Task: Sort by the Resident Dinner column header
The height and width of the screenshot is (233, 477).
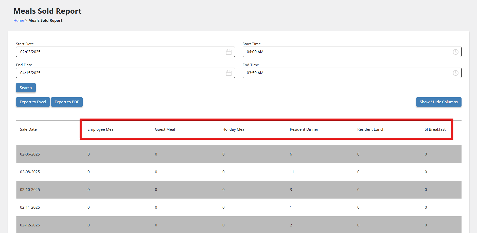Action: click(304, 129)
